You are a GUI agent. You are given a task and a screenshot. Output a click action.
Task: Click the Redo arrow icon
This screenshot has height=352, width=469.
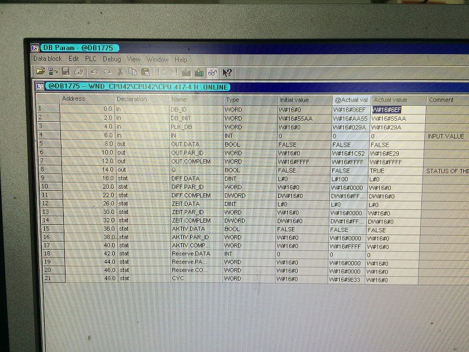(107, 72)
